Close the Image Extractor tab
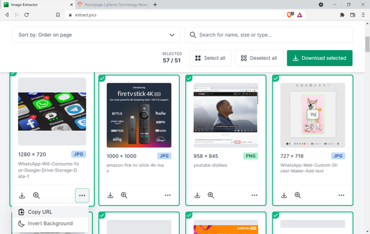 pos(72,4)
